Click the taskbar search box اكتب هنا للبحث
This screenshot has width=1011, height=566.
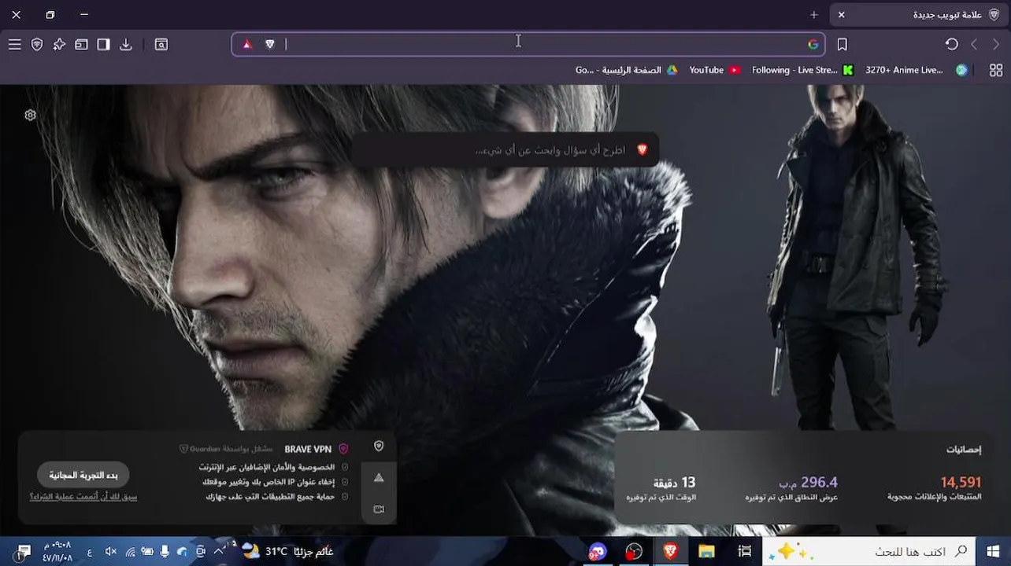tap(869, 551)
